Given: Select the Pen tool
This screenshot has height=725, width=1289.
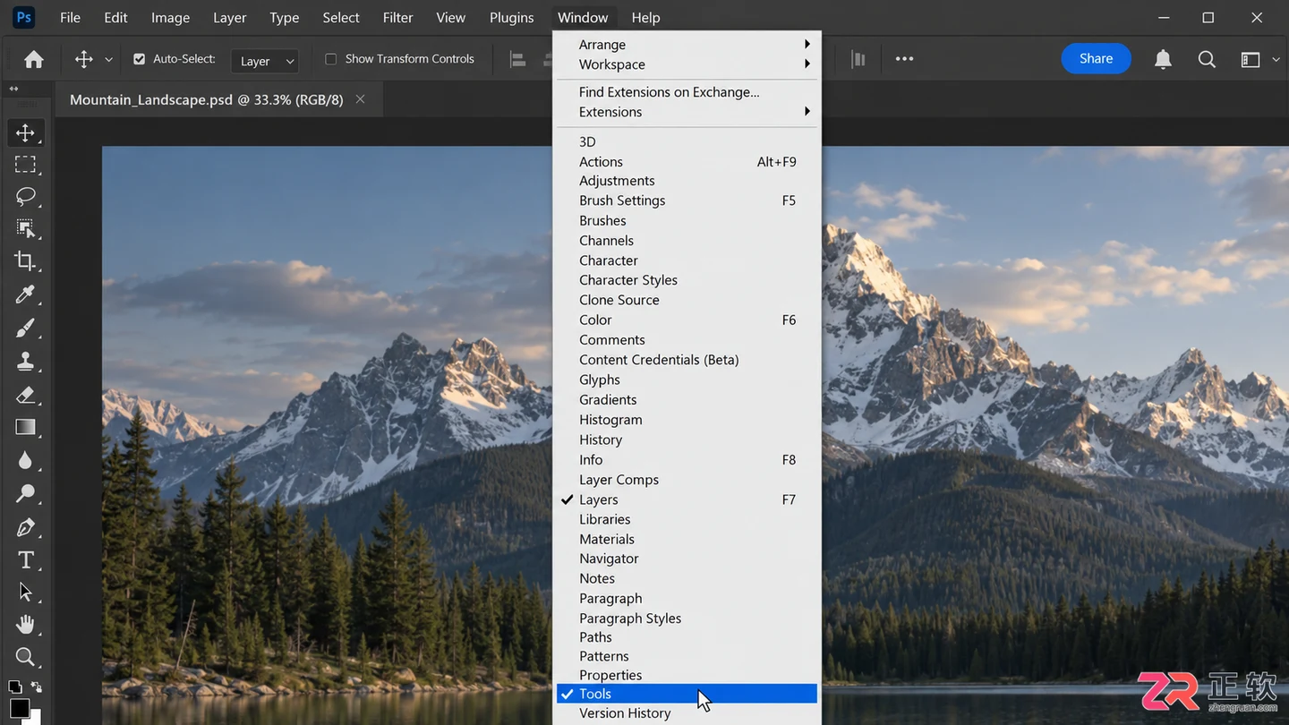Looking at the screenshot, I should click(25, 526).
